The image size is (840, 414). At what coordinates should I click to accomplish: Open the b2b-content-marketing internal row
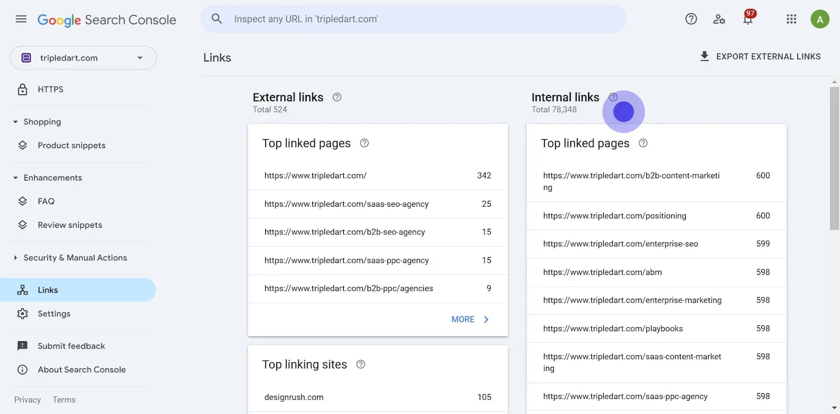pyautogui.click(x=656, y=182)
